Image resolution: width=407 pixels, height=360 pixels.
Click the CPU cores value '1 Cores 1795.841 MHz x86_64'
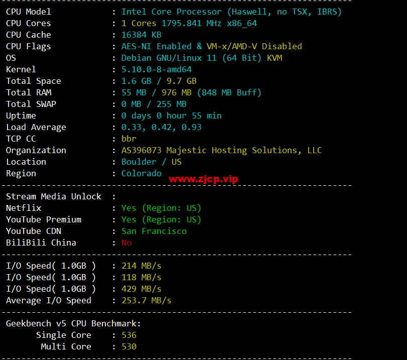(189, 24)
